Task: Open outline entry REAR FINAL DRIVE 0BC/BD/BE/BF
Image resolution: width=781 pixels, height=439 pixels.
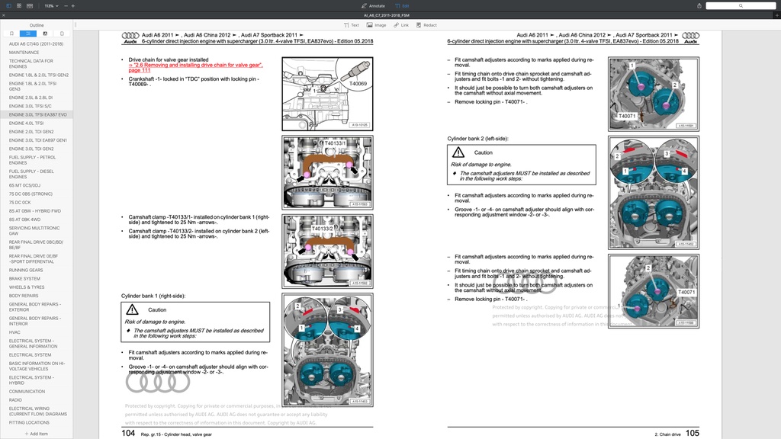Action: pos(36,245)
